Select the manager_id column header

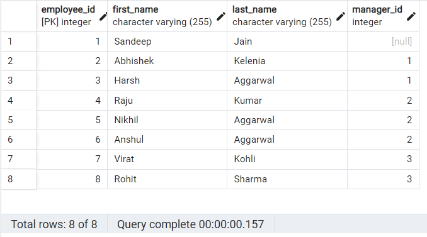(383, 16)
